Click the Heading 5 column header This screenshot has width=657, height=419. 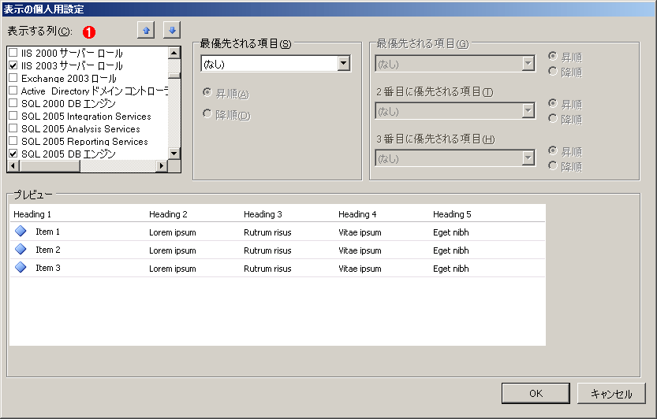(452, 214)
